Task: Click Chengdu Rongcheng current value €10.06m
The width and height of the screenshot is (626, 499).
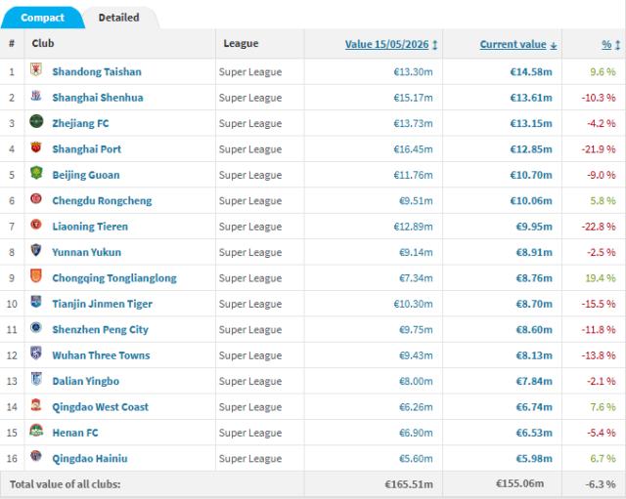Action: [531, 201]
